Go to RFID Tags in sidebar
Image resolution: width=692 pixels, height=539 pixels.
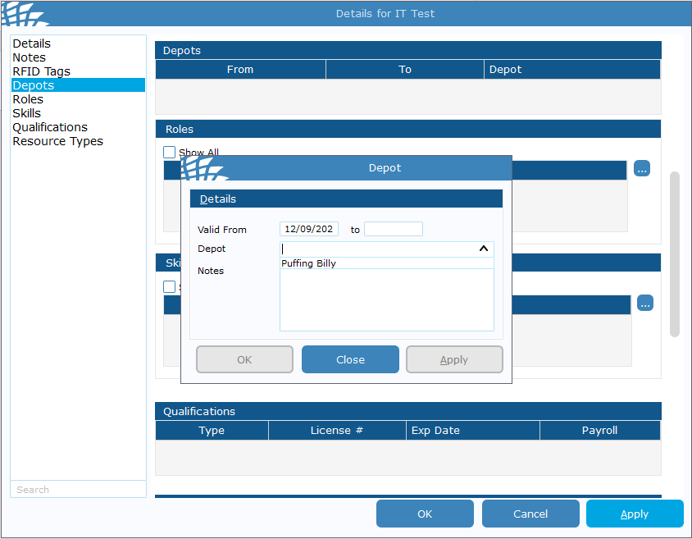point(41,71)
